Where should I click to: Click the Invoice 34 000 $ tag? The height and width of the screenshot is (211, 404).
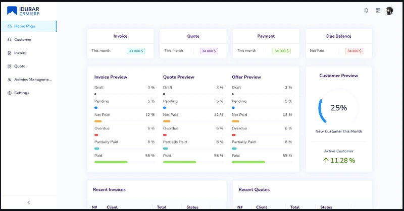click(x=136, y=51)
